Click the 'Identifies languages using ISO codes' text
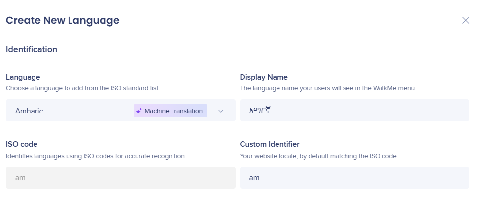The width and height of the screenshot is (484, 197). click(x=95, y=156)
